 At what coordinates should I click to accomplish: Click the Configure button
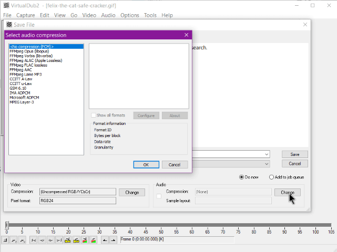tap(146, 115)
